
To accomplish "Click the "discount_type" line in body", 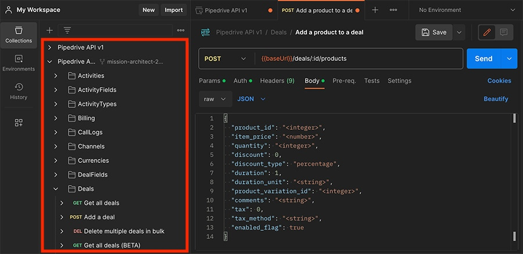I will [x=285, y=164].
